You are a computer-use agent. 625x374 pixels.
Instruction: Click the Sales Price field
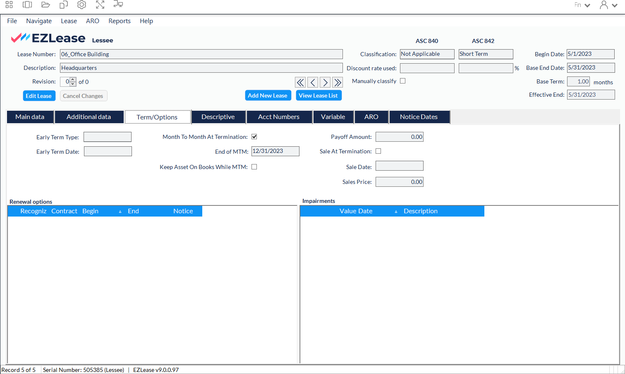click(x=400, y=182)
